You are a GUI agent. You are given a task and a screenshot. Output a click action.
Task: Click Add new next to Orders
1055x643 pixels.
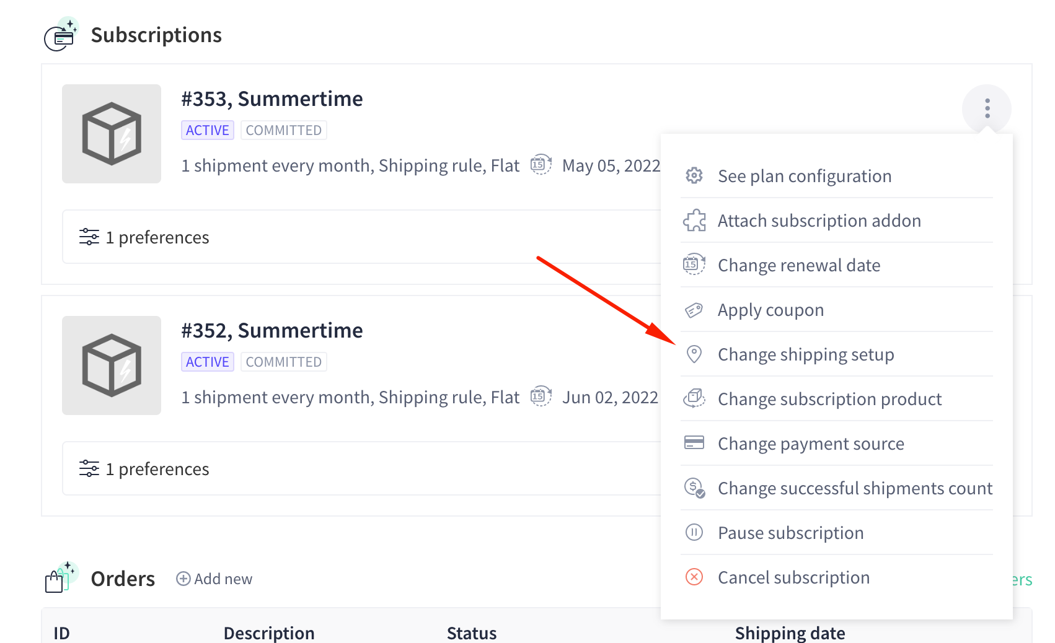tap(214, 579)
